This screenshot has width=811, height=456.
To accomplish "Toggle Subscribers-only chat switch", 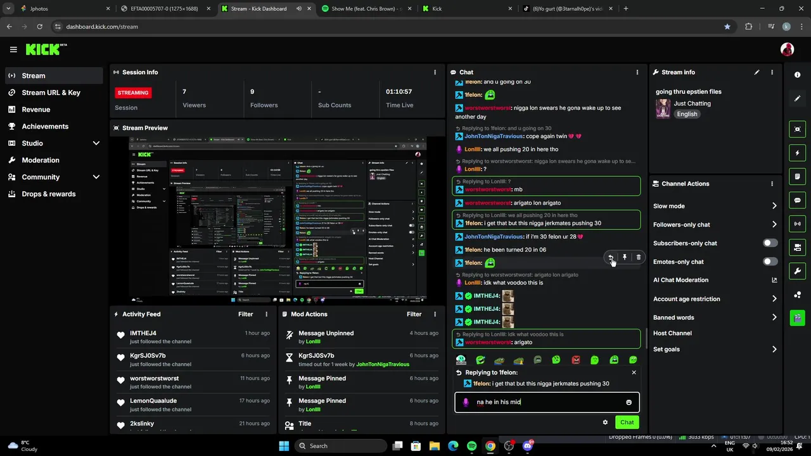I will click(770, 243).
